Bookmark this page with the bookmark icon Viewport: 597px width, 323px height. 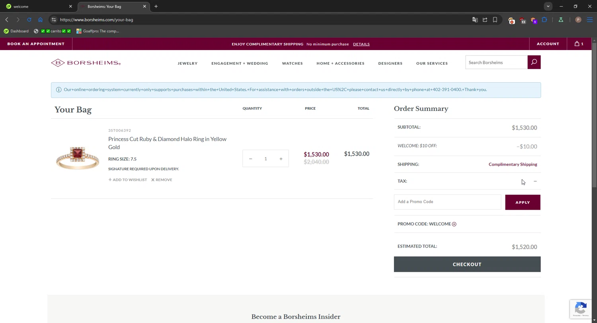click(495, 19)
